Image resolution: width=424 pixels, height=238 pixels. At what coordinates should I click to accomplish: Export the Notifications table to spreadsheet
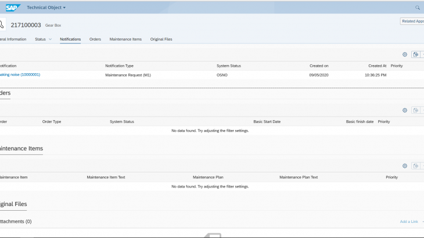click(416, 55)
